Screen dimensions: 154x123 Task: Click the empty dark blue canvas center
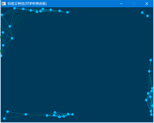point(77,65)
